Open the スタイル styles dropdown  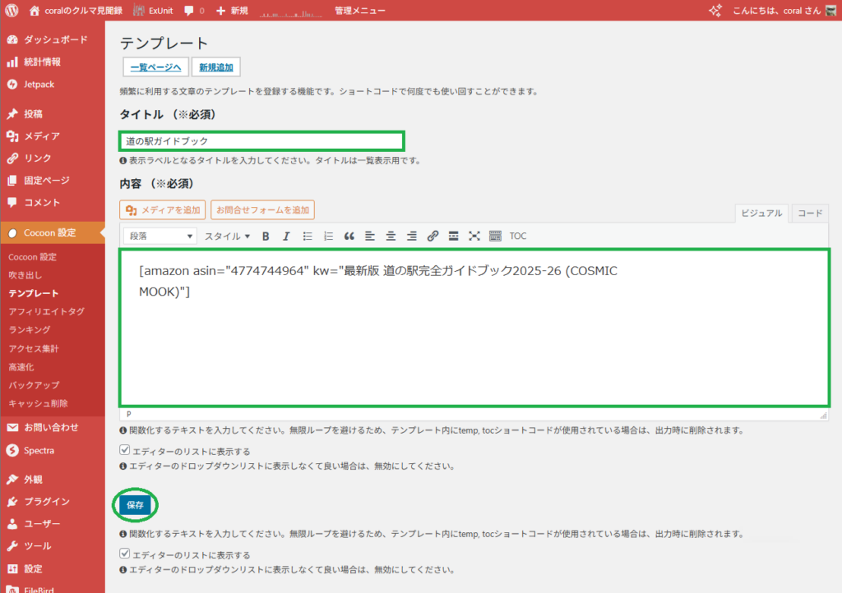tap(226, 236)
